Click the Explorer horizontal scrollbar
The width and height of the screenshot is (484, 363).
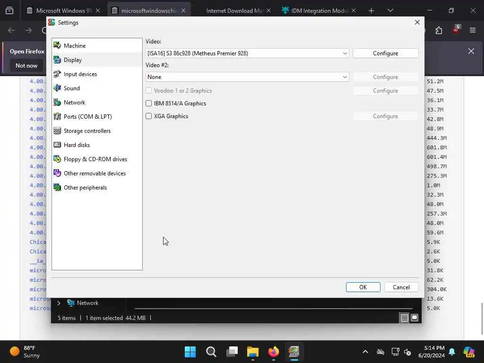tap(274, 308)
